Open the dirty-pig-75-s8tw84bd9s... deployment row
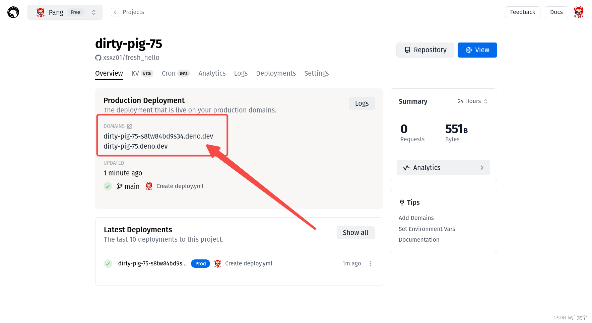The width and height of the screenshot is (592, 323). click(x=152, y=263)
